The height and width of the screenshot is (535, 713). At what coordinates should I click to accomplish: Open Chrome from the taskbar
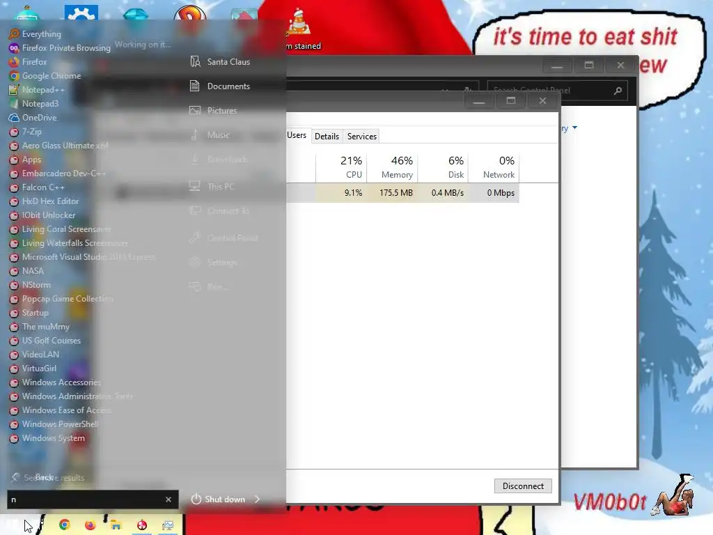(65, 525)
